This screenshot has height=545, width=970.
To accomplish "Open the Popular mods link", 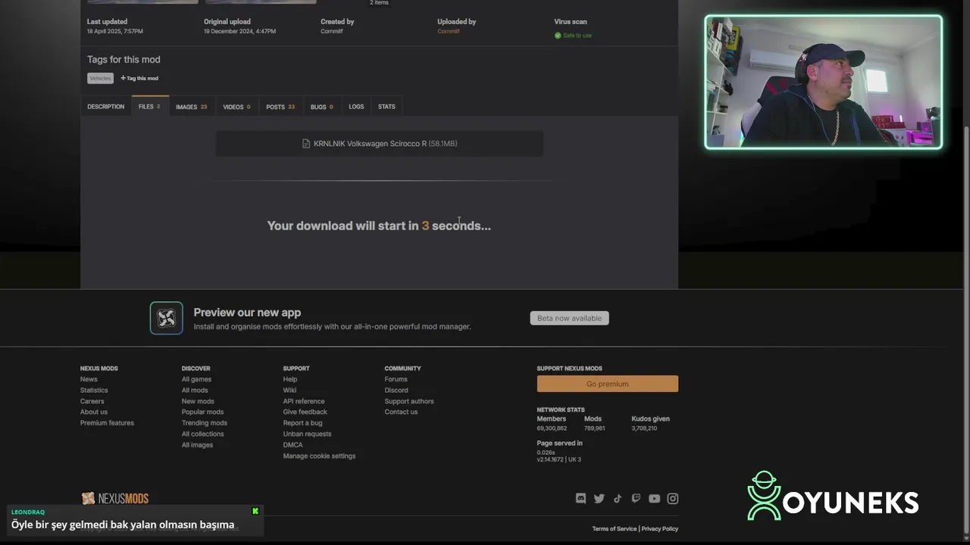I will (x=202, y=412).
